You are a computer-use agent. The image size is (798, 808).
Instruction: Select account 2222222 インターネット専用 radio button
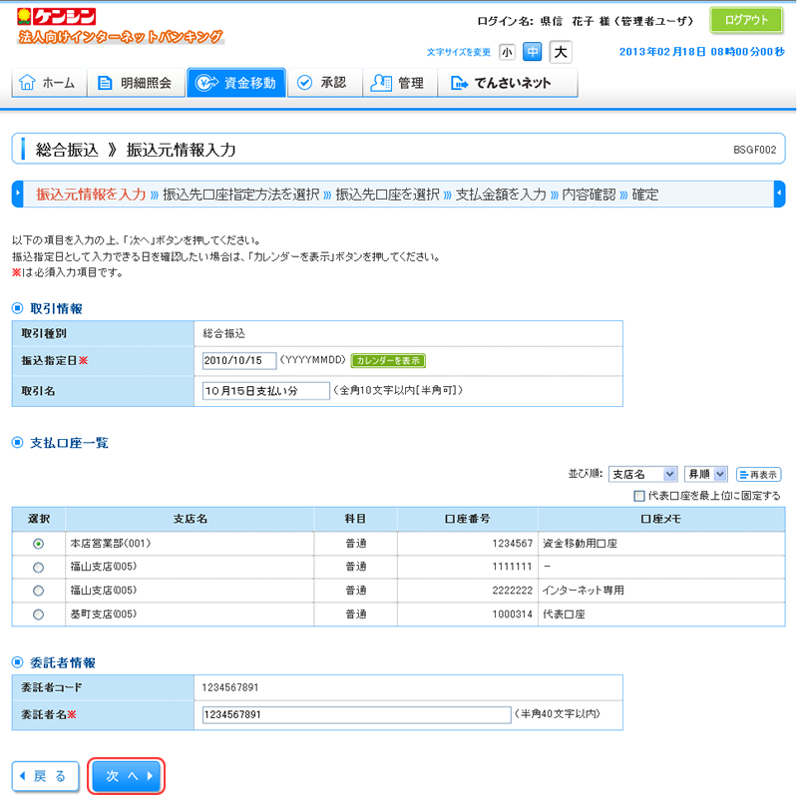click(38, 591)
